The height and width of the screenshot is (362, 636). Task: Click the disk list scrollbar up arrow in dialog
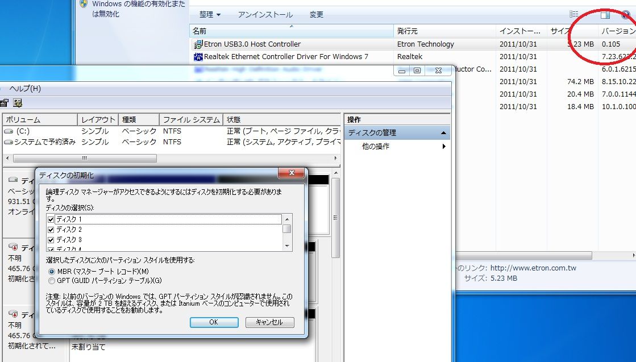(287, 219)
